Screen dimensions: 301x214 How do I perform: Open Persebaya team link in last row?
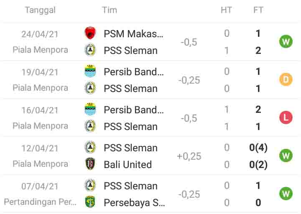coord(134,203)
